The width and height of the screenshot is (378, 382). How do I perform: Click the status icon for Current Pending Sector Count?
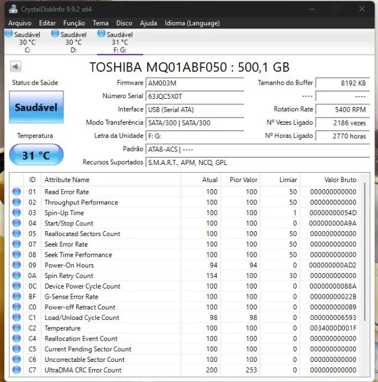(17, 349)
